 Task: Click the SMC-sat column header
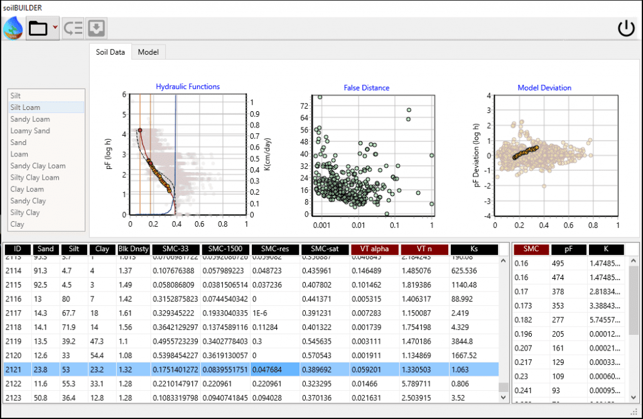pos(325,249)
